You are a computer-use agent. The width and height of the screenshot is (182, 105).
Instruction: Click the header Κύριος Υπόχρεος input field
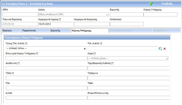pyautogui.click(x=161, y=14)
